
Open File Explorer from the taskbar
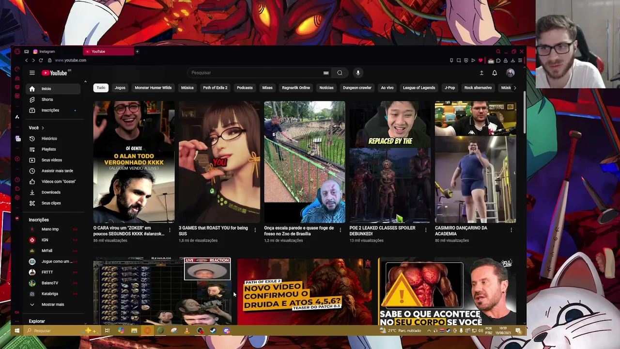click(x=134, y=331)
